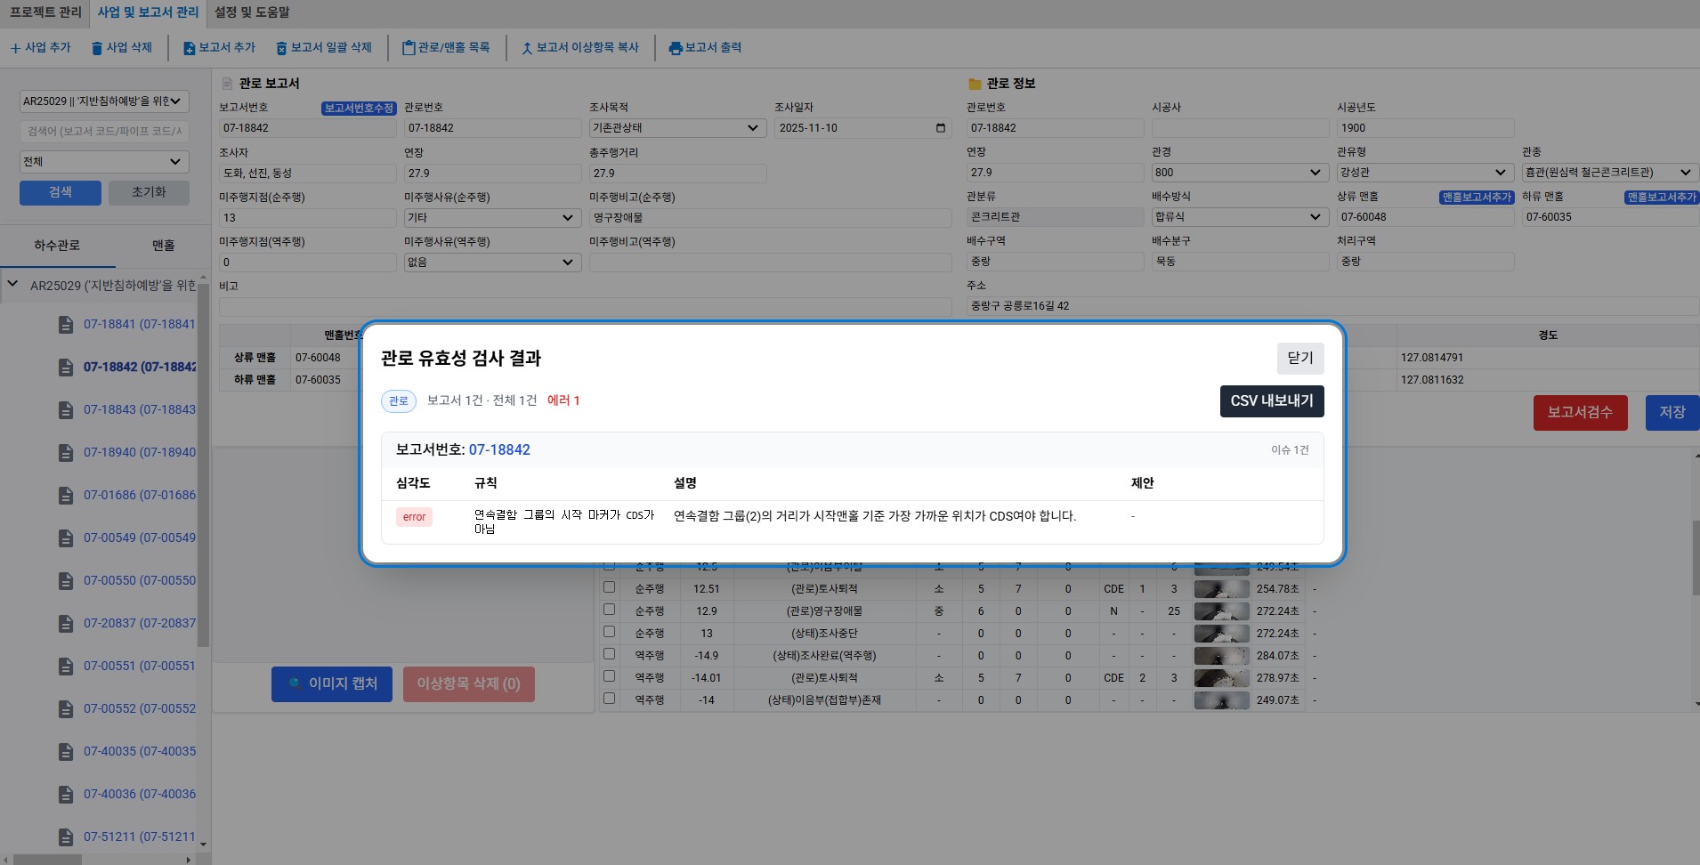Image resolution: width=1700 pixels, height=865 pixels.
Task: Click the 보고서 이상항목 복사 icon
Action: point(527,48)
